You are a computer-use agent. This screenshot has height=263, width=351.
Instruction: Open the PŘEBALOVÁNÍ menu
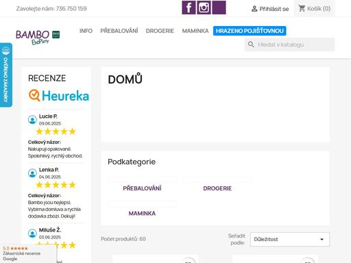[119, 31]
